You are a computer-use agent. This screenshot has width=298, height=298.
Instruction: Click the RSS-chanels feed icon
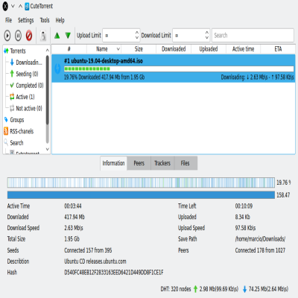(x=6, y=131)
